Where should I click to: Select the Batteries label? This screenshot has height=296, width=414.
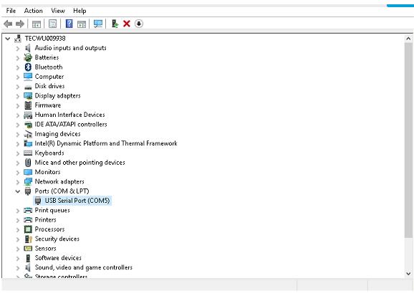(x=47, y=57)
